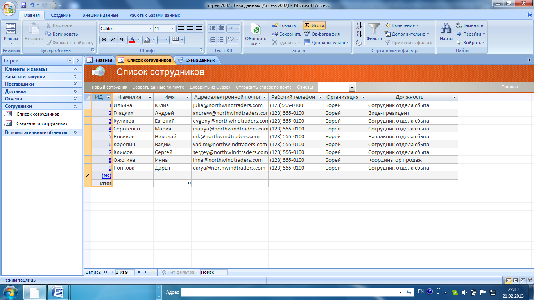Click the current record number box
Viewport: 534px width, 300px height.
[x=124, y=272]
